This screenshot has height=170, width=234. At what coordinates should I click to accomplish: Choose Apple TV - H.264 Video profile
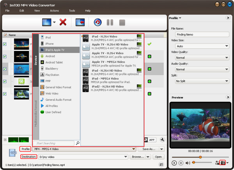tap(112, 55)
